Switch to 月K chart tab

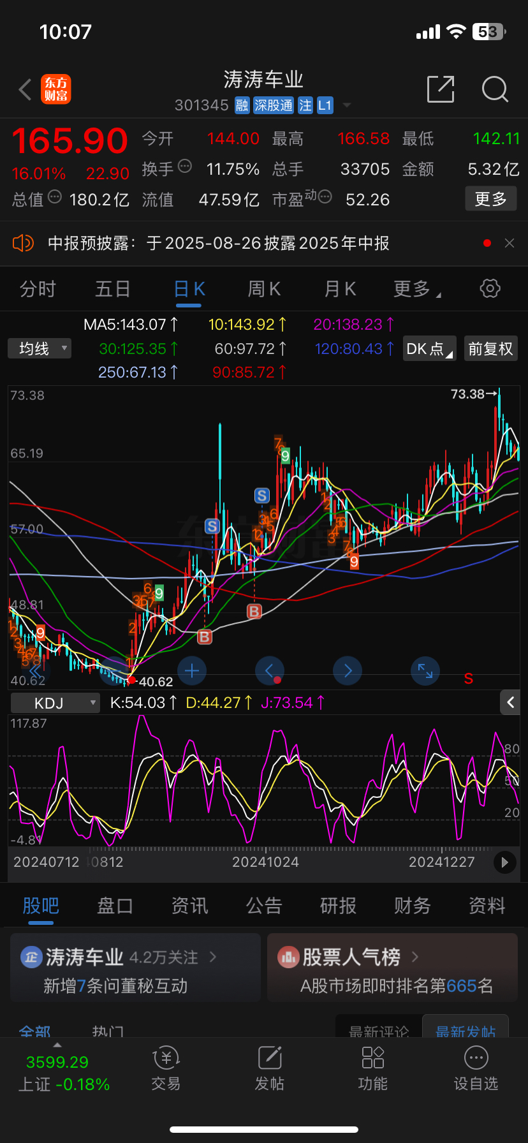click(x=340, y=289)
